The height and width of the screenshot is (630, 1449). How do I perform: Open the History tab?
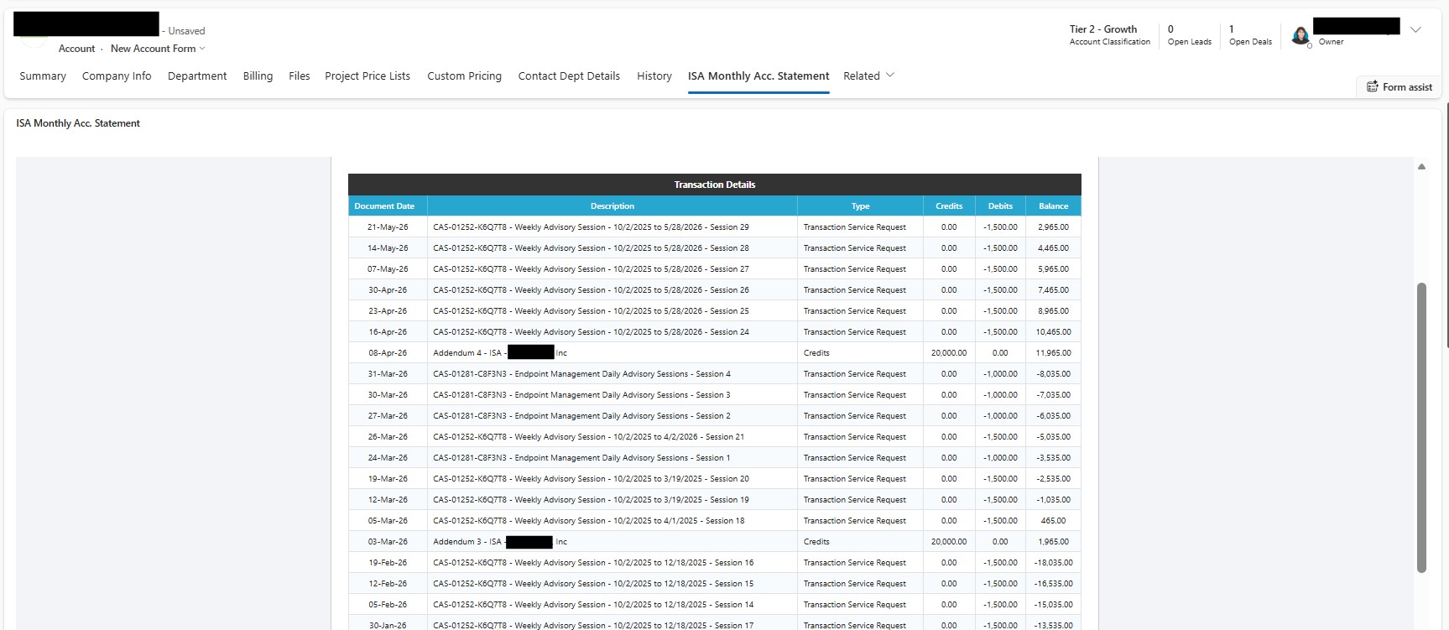point(654,75)
